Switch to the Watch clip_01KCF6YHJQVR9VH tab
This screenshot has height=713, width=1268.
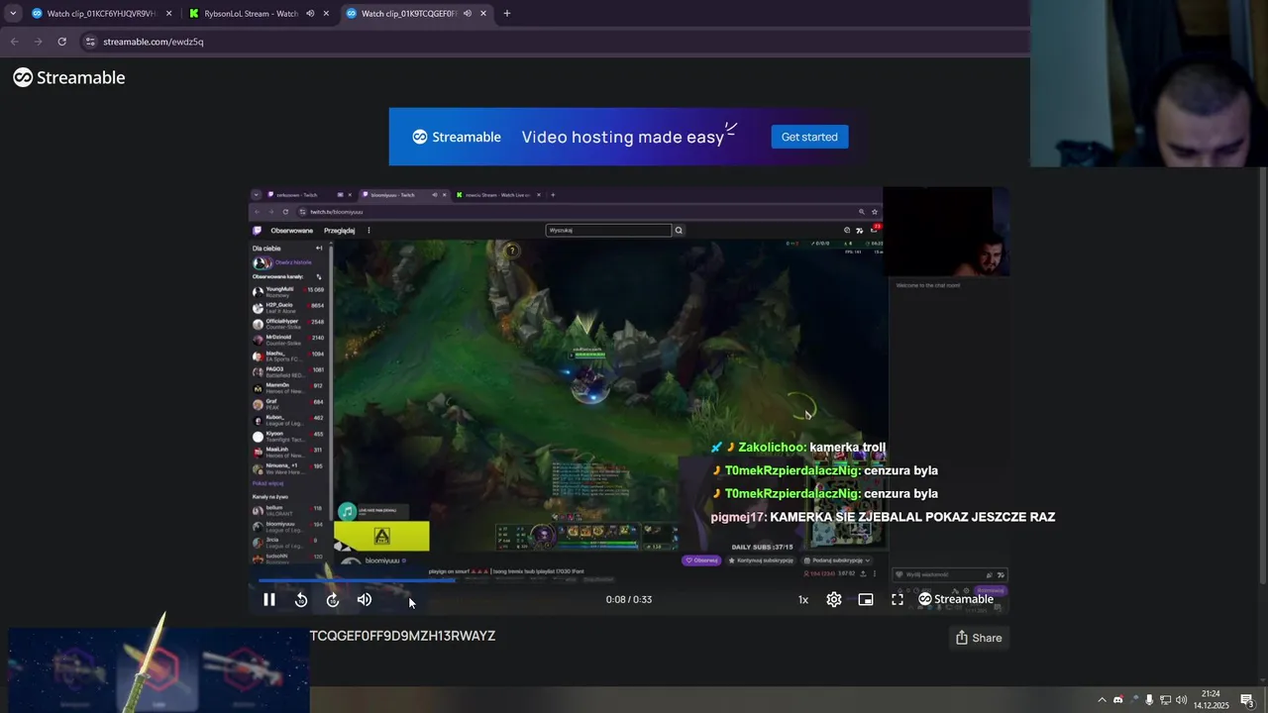(101, 14)
